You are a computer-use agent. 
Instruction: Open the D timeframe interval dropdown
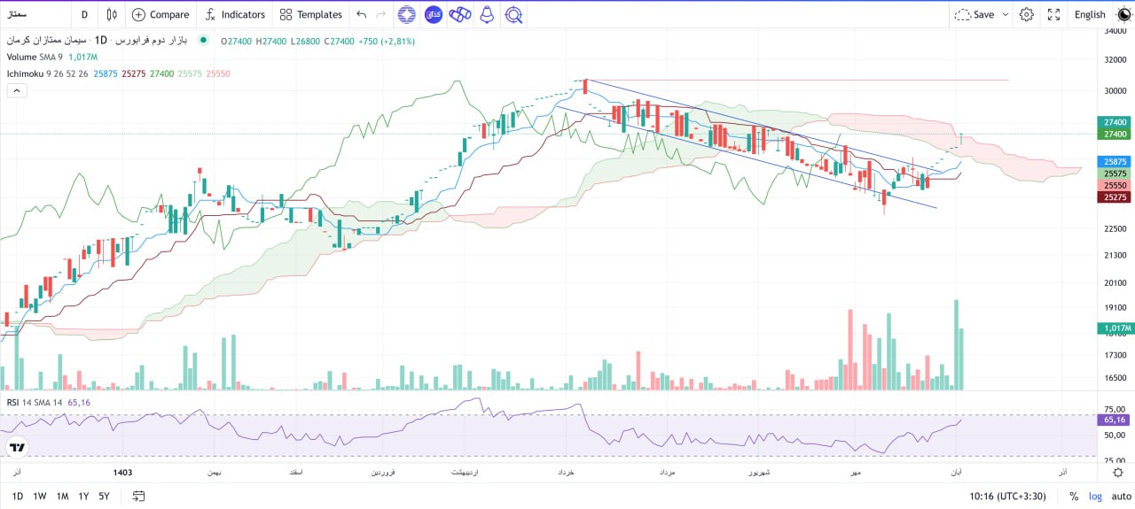[84, 14]
